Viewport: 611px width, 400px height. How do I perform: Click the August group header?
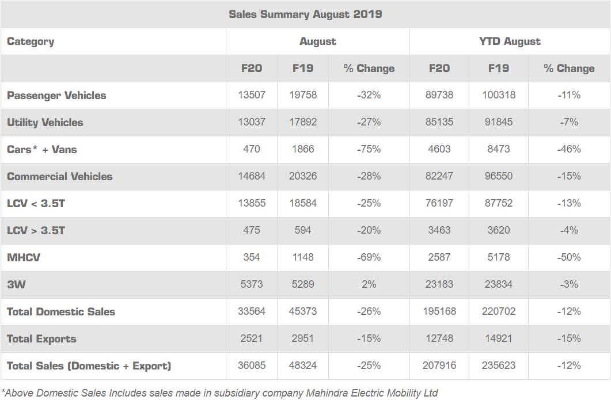pyautogui.click(x=317, y=41)
